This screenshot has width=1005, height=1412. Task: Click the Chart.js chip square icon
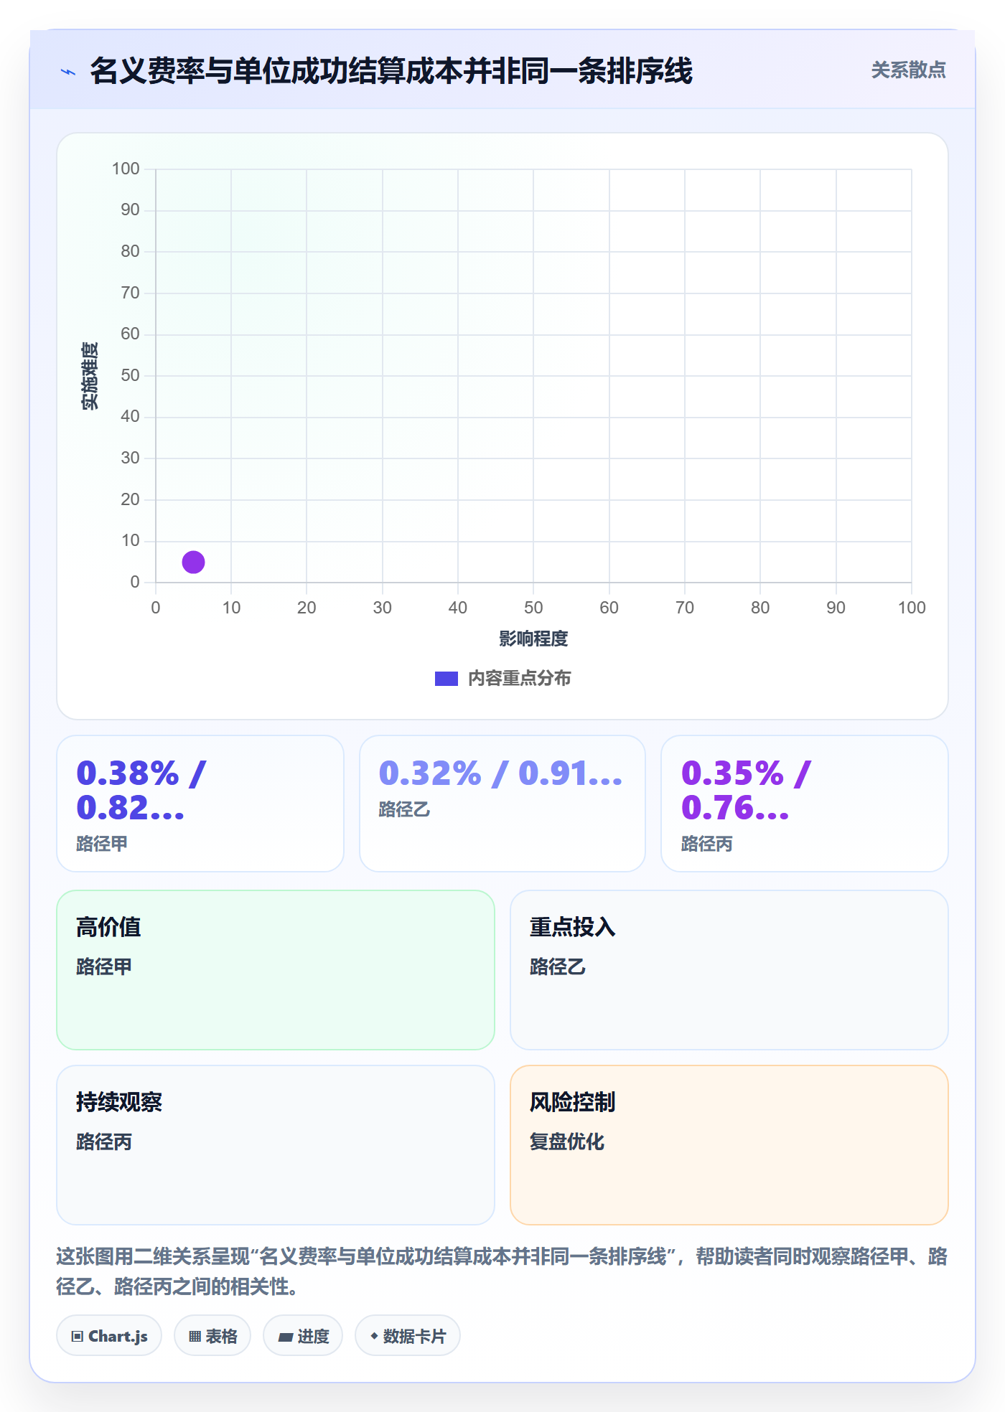[77, 1337]
